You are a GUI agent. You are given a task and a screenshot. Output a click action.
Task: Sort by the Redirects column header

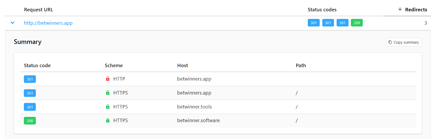point(413,10)
